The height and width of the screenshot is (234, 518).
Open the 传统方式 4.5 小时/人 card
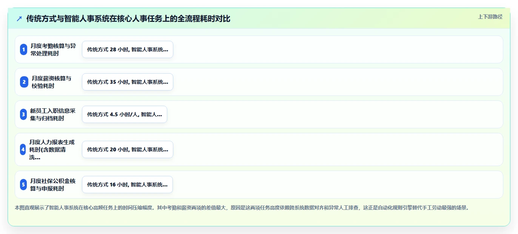click(125, 114)
